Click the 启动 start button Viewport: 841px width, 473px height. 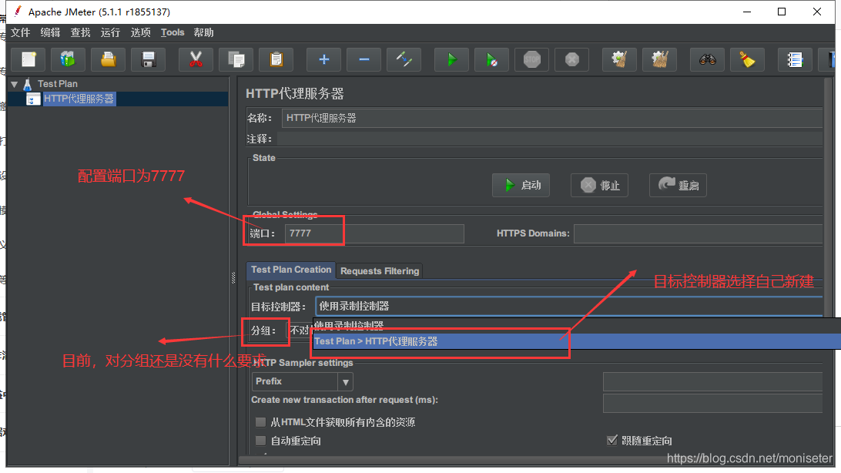pyautogui.click(x=521, y=185)
